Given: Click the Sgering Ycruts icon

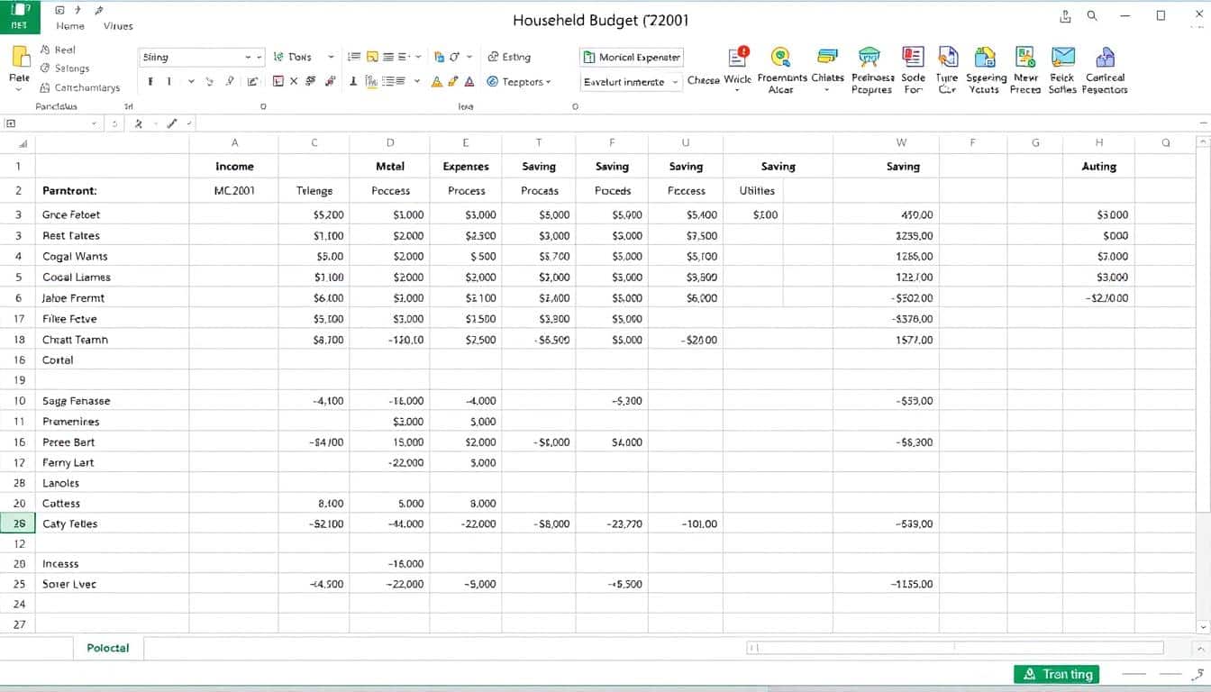Looking at the screenshot, I should pos(984,57).
